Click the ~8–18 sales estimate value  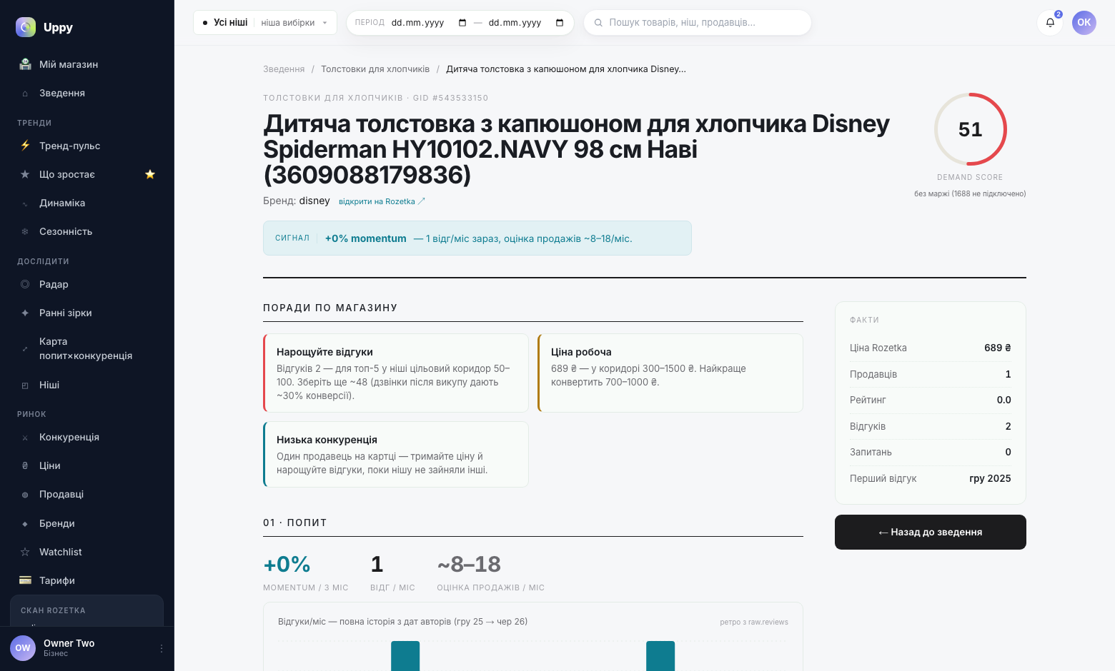click(x=469, y=564)
